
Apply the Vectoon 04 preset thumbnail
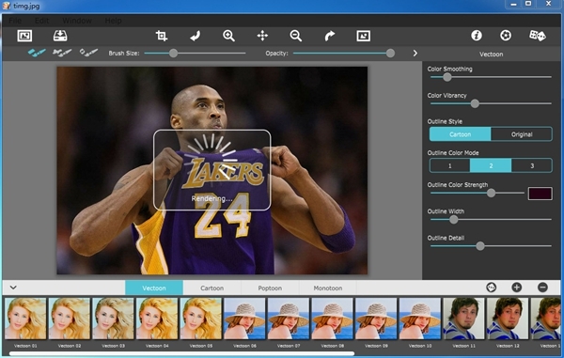pyautogui.click(x=157, y=319)
